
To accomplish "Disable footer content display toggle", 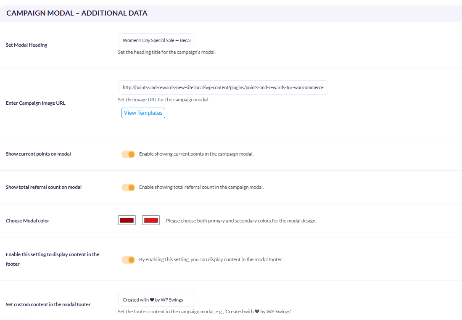I will coord(128,259).
